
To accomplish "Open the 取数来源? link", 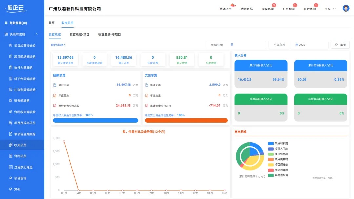I will click(x=58, y=45).
